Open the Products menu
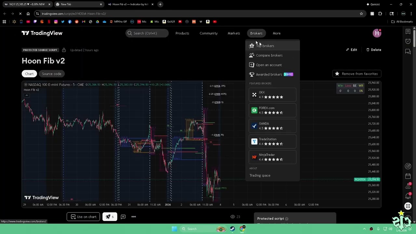This screenshot has width=416, height=234. click(182, 33)
